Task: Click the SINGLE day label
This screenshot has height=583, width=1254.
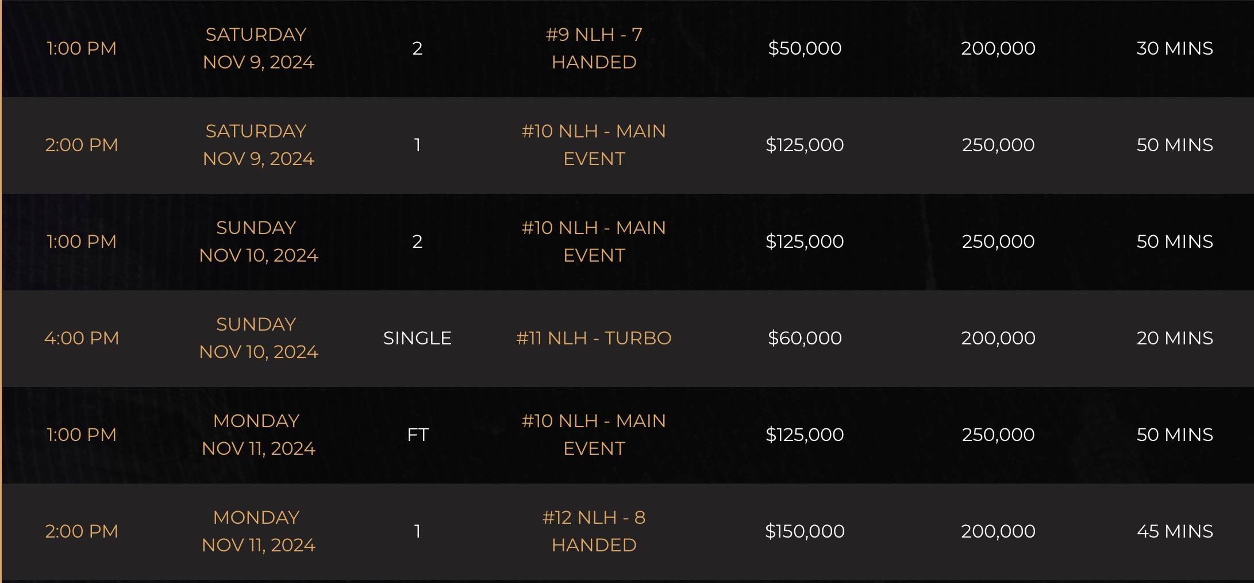Action: (417, 338)
